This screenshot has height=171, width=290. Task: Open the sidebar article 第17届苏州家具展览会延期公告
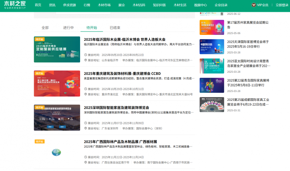(x=248, y=24)
